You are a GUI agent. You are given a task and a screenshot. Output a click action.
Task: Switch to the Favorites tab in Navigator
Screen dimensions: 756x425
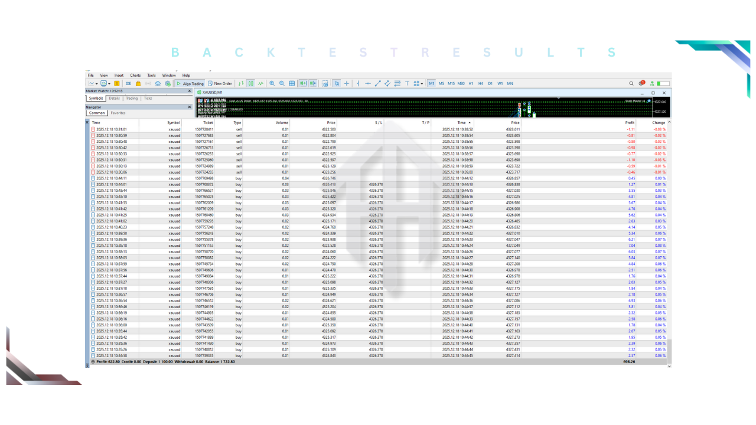click(118, 113)
